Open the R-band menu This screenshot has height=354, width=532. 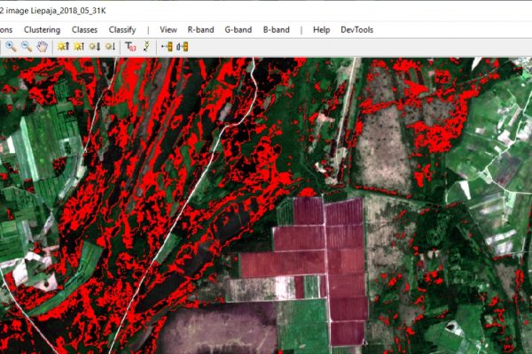(200, 29)
